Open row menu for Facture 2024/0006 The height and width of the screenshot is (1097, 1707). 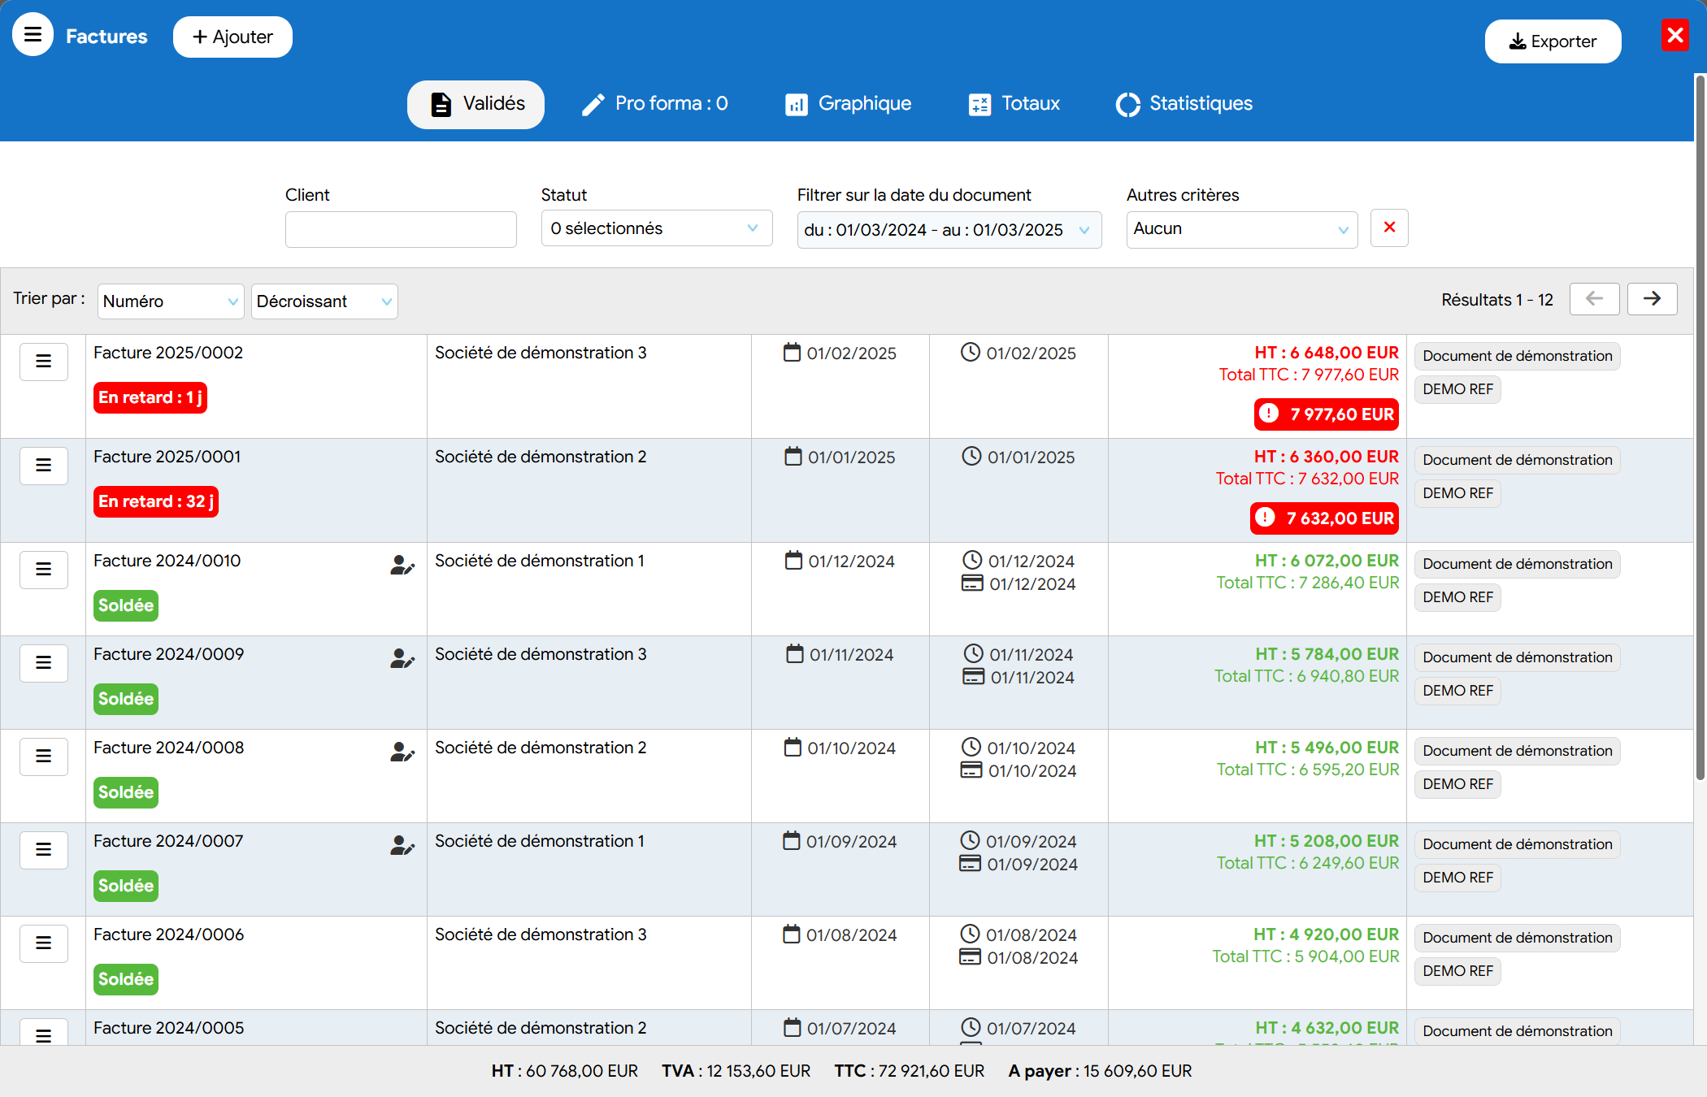tap(44, 943)
